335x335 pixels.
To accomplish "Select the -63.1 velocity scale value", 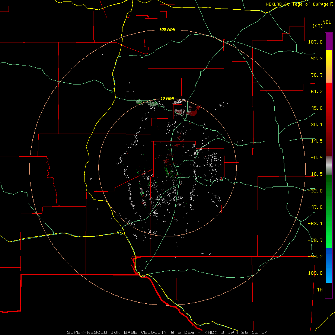I will [x=315, y=224].
